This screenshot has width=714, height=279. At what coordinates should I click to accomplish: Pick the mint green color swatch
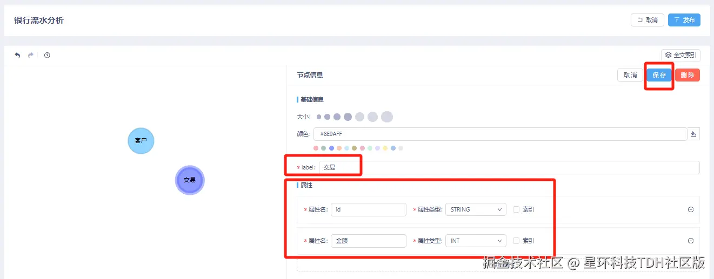[x=370, y=148]
